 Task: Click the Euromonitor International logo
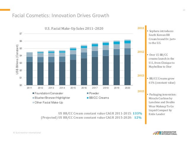point(165,133)
